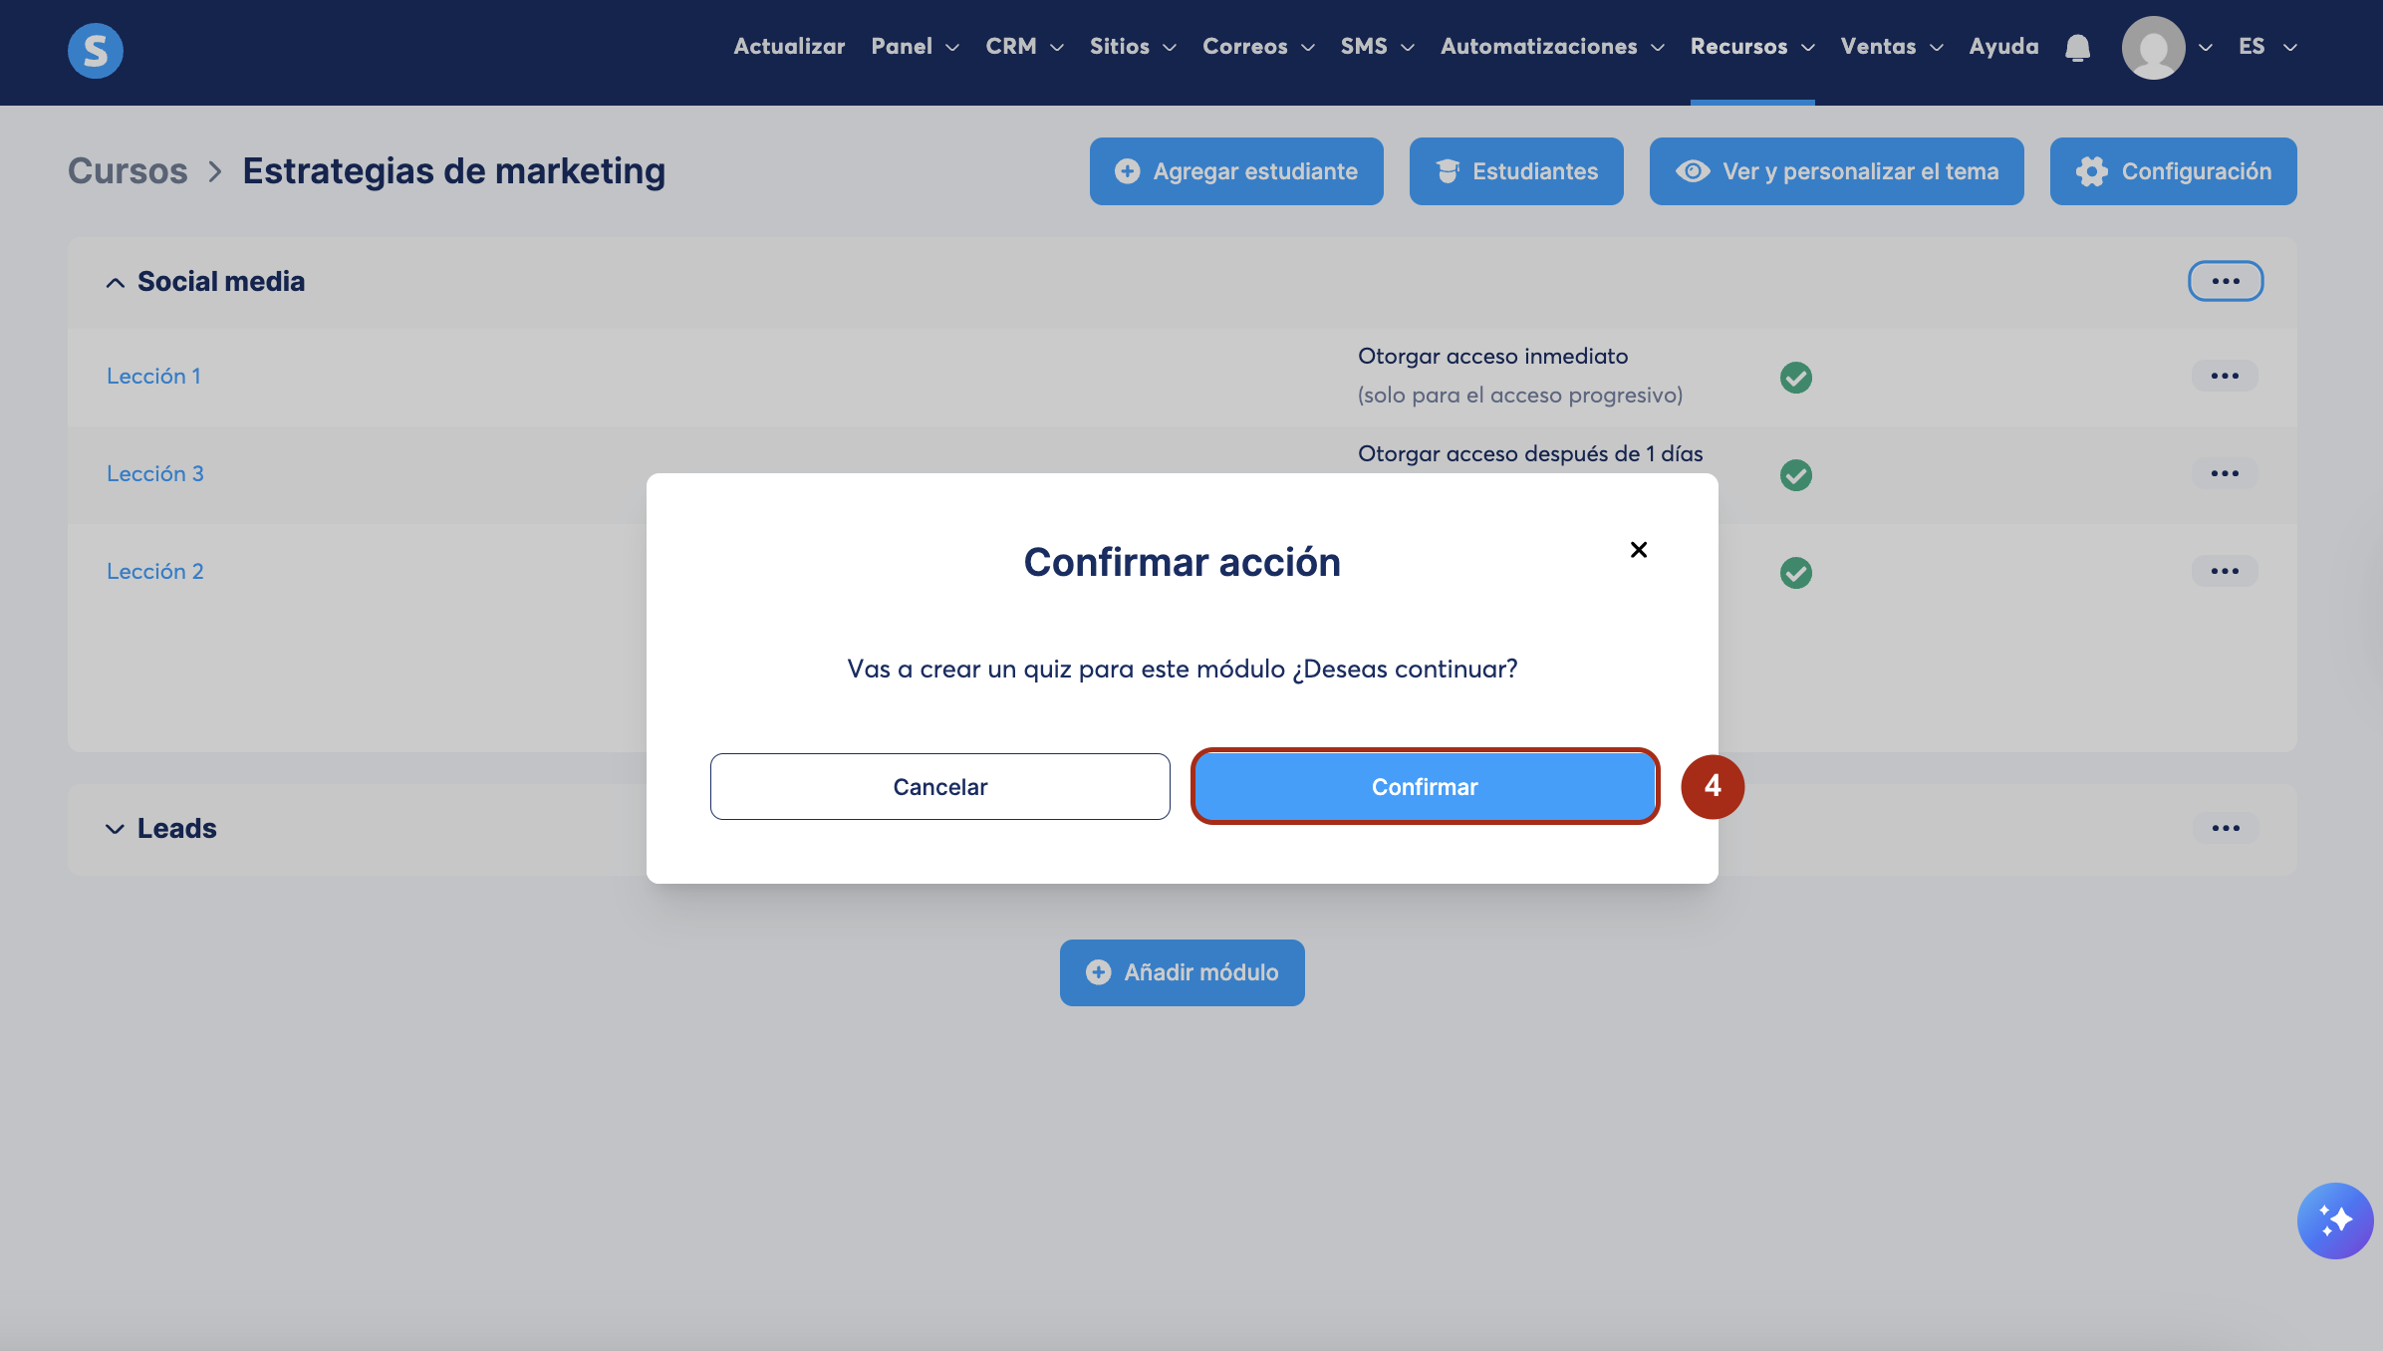Click the Cancelar button
Viewport: 2383px width, 1351px height.
[939, 787]
